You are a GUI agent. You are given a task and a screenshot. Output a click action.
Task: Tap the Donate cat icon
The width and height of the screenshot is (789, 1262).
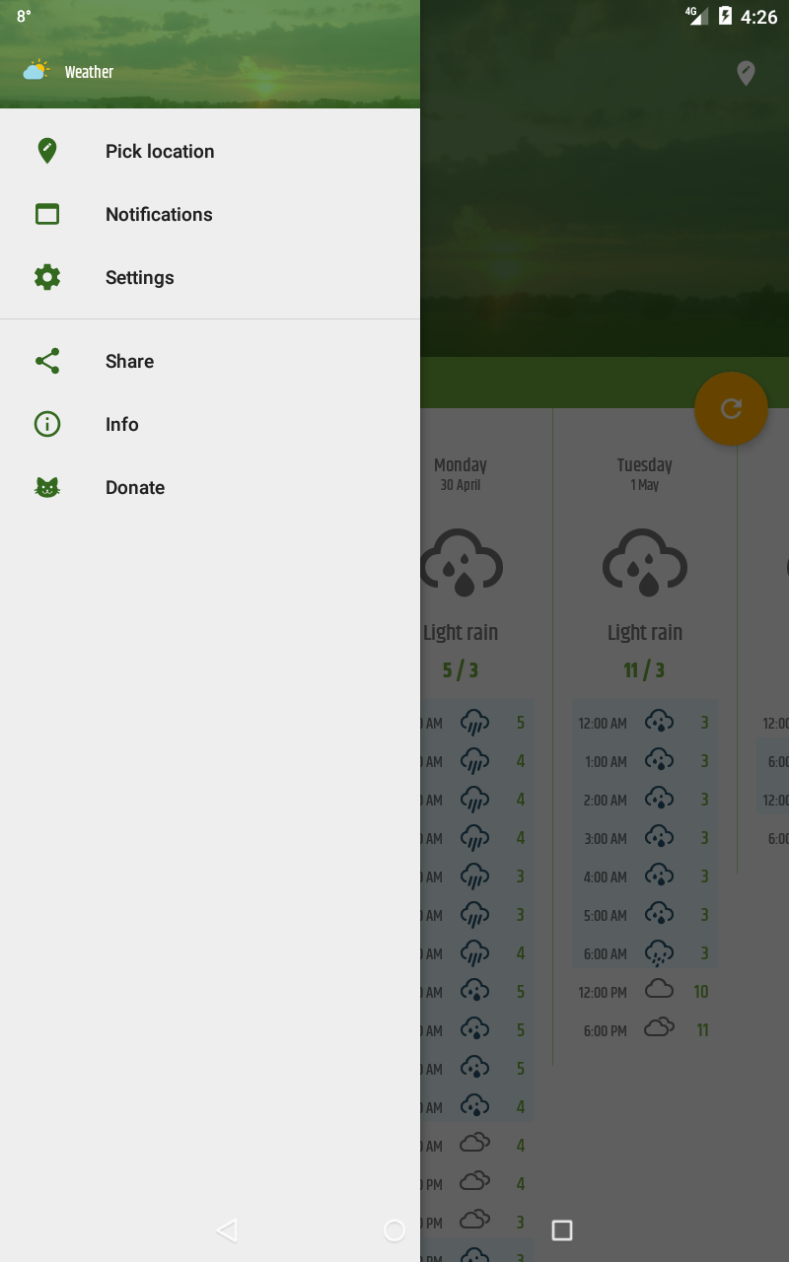pos(47,487)
